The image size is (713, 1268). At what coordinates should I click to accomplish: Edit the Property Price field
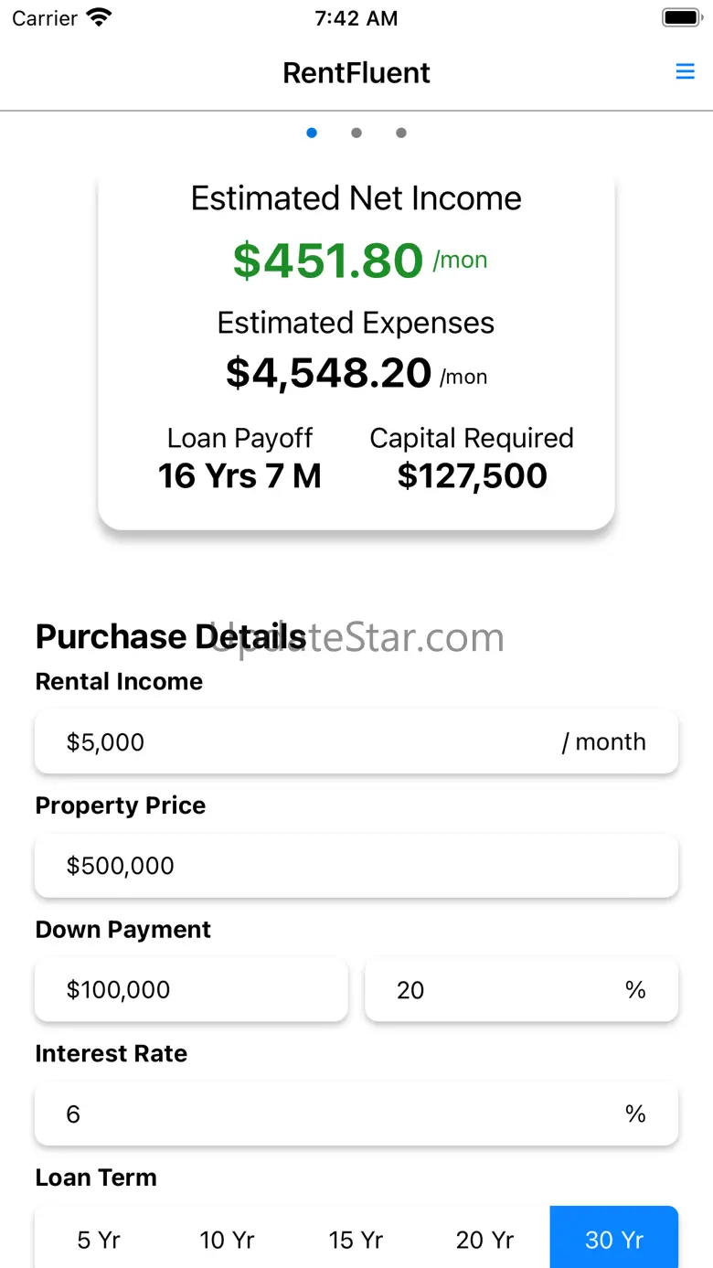point(356,865)
